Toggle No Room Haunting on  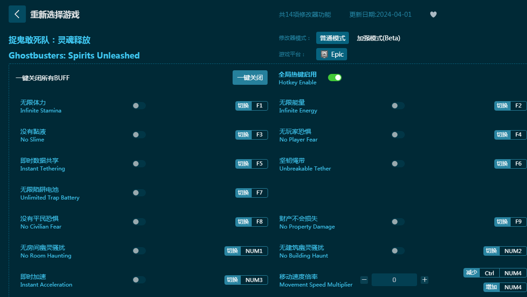pos(139,251)
